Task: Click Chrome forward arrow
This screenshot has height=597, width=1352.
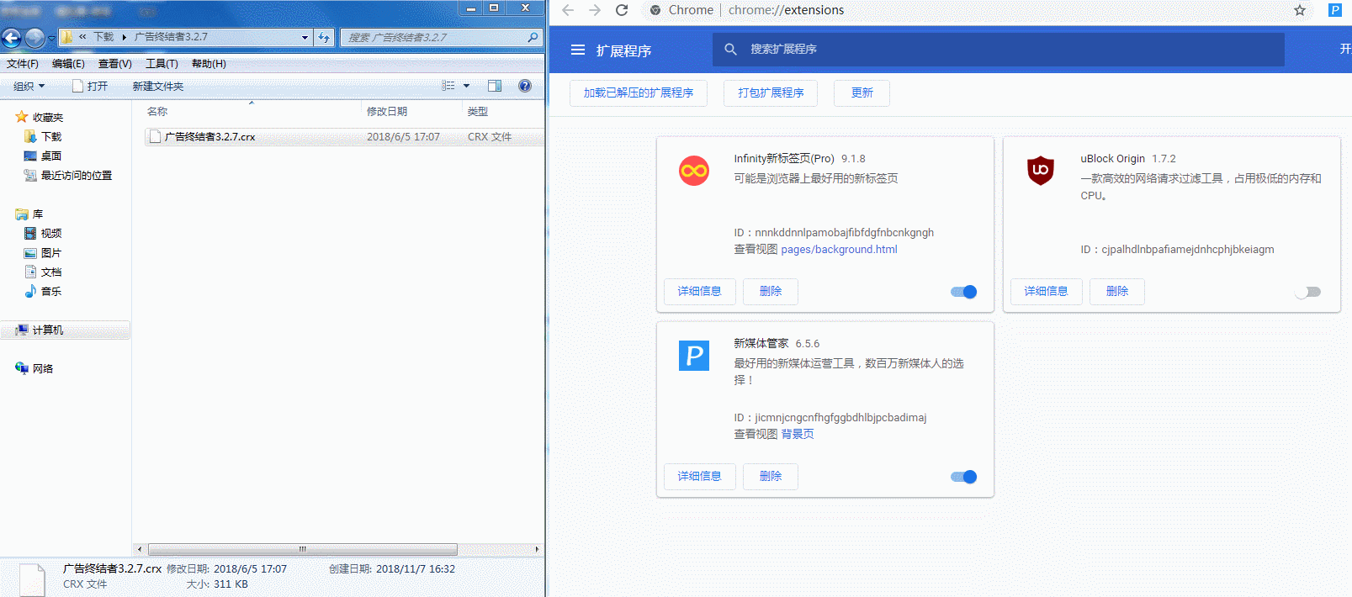Action: 595,10
